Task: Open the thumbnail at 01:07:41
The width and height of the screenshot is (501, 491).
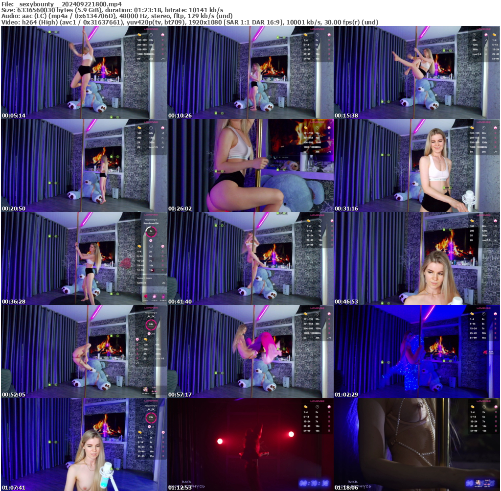Action: (84, 444)
